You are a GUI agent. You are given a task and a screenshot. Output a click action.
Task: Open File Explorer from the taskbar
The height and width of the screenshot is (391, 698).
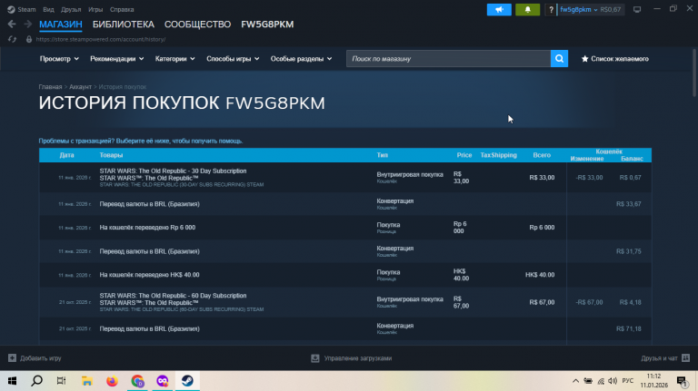coord(87,381)
